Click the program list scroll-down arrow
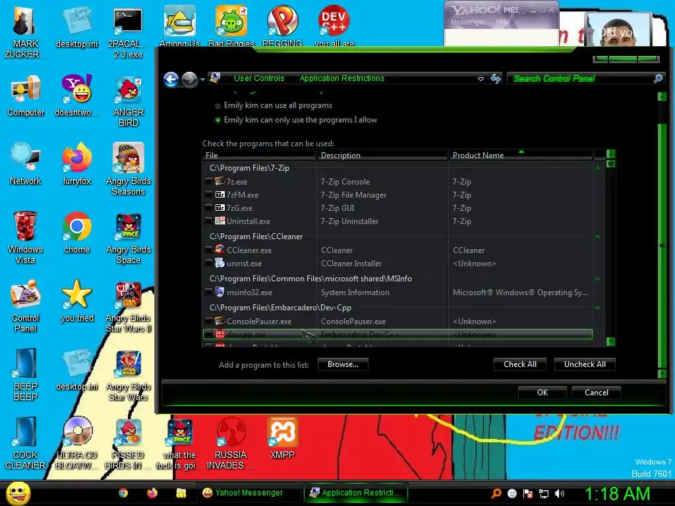The image size is (675, 506). click(x=610, y=342)
